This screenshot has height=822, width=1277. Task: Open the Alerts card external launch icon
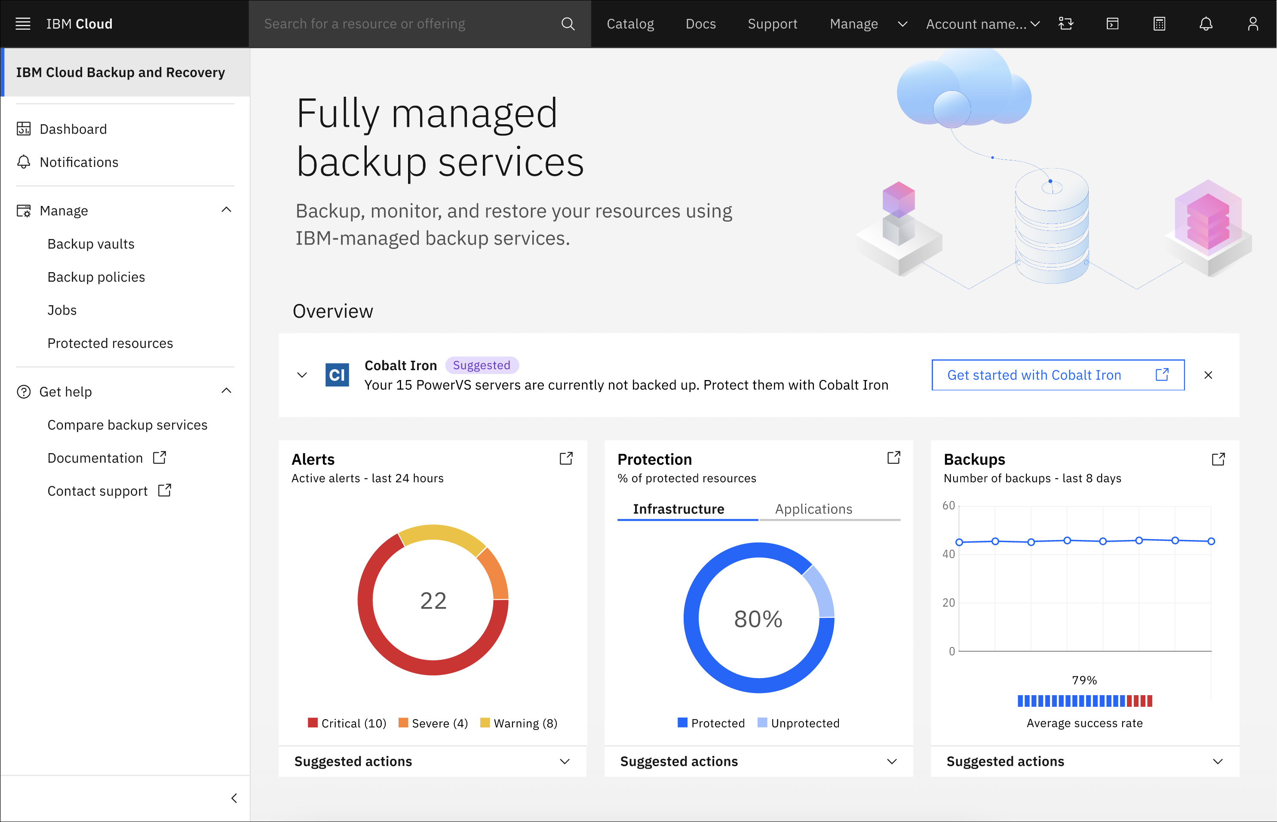(566, 458)
